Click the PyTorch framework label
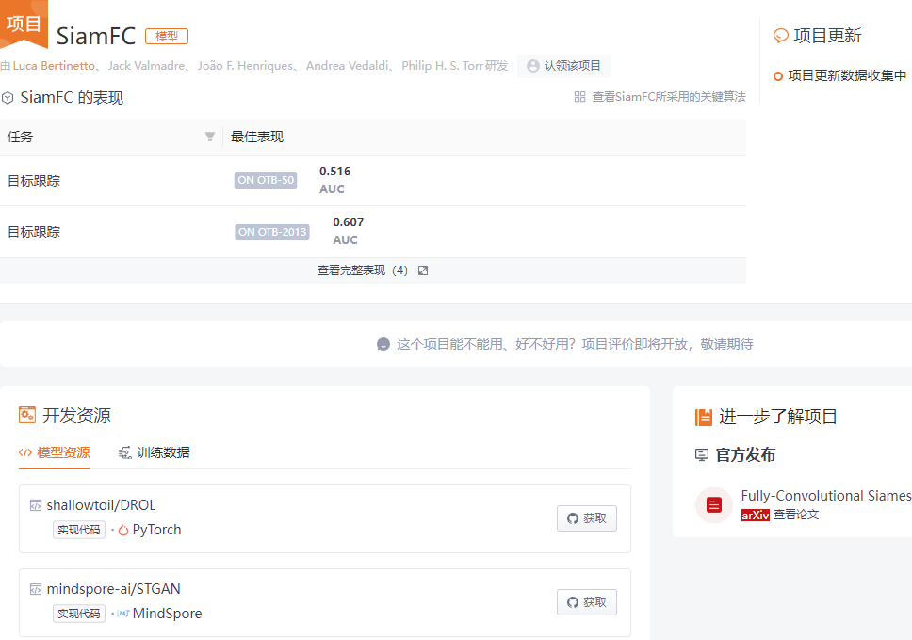 (x=157, y=530)
